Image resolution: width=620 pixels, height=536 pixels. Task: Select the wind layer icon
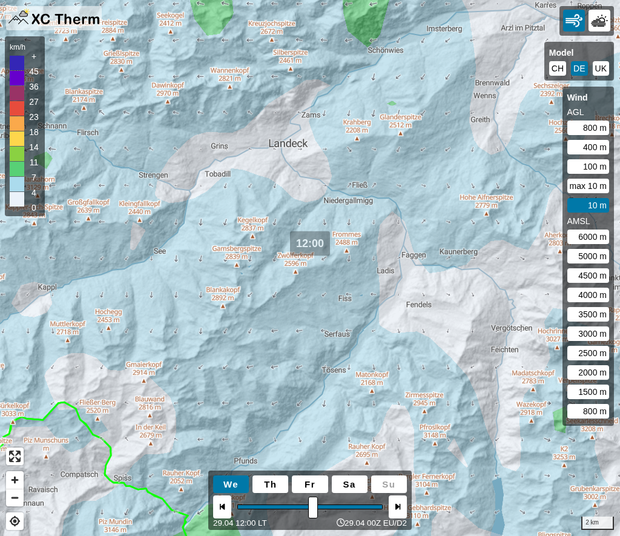coord(573,21)
